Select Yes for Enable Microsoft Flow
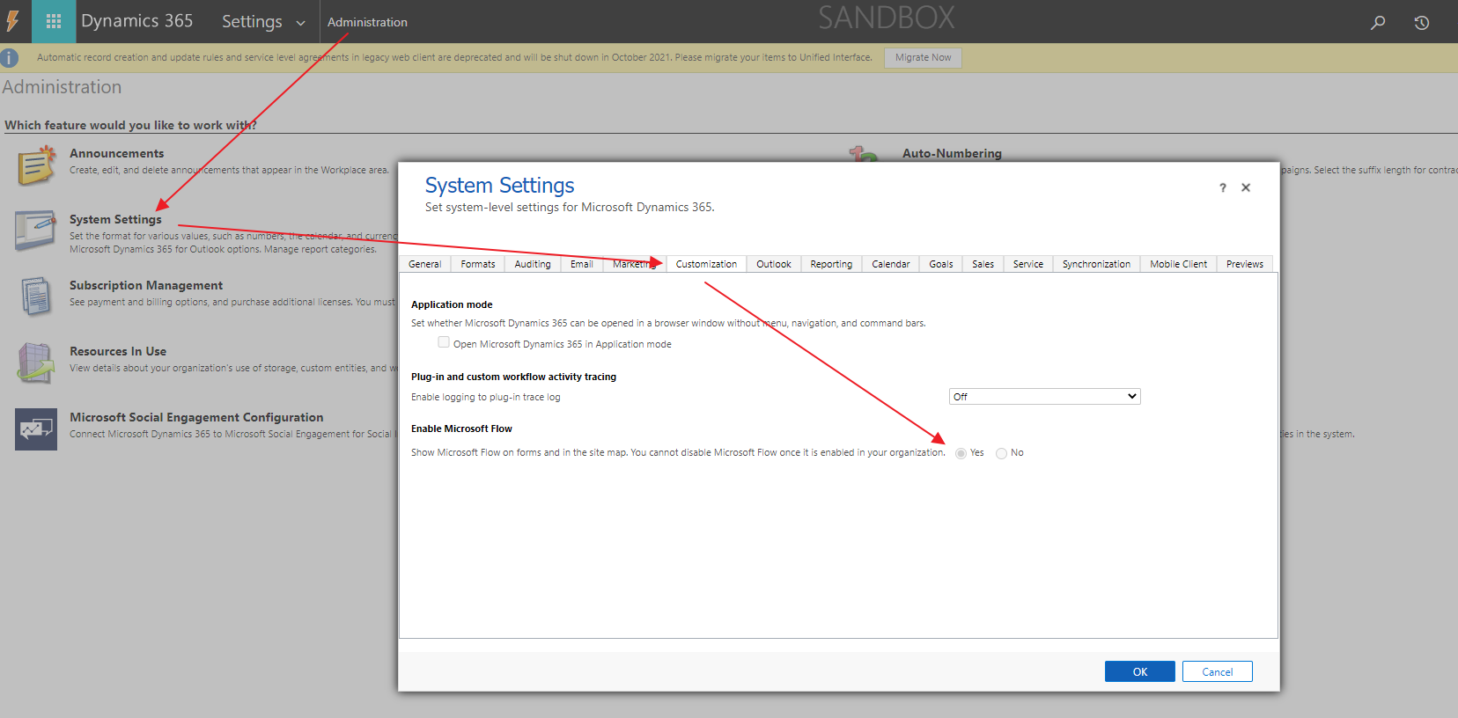 pos(961,453)
